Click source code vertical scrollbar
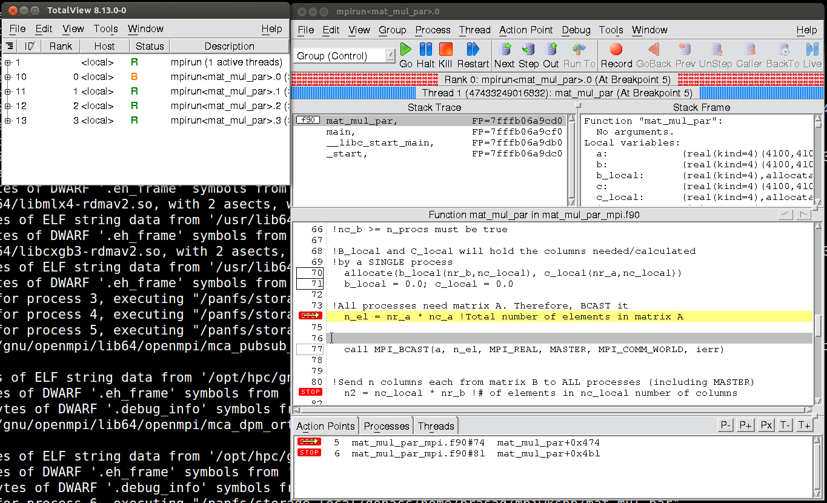 tap(818, 313)
